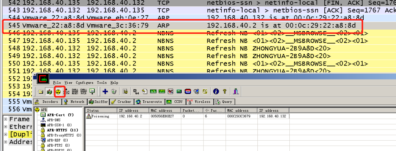The width and height of the screenshot is (396, 151).
Task: Switch to the Wireless tab
Action: coord(199,102)
